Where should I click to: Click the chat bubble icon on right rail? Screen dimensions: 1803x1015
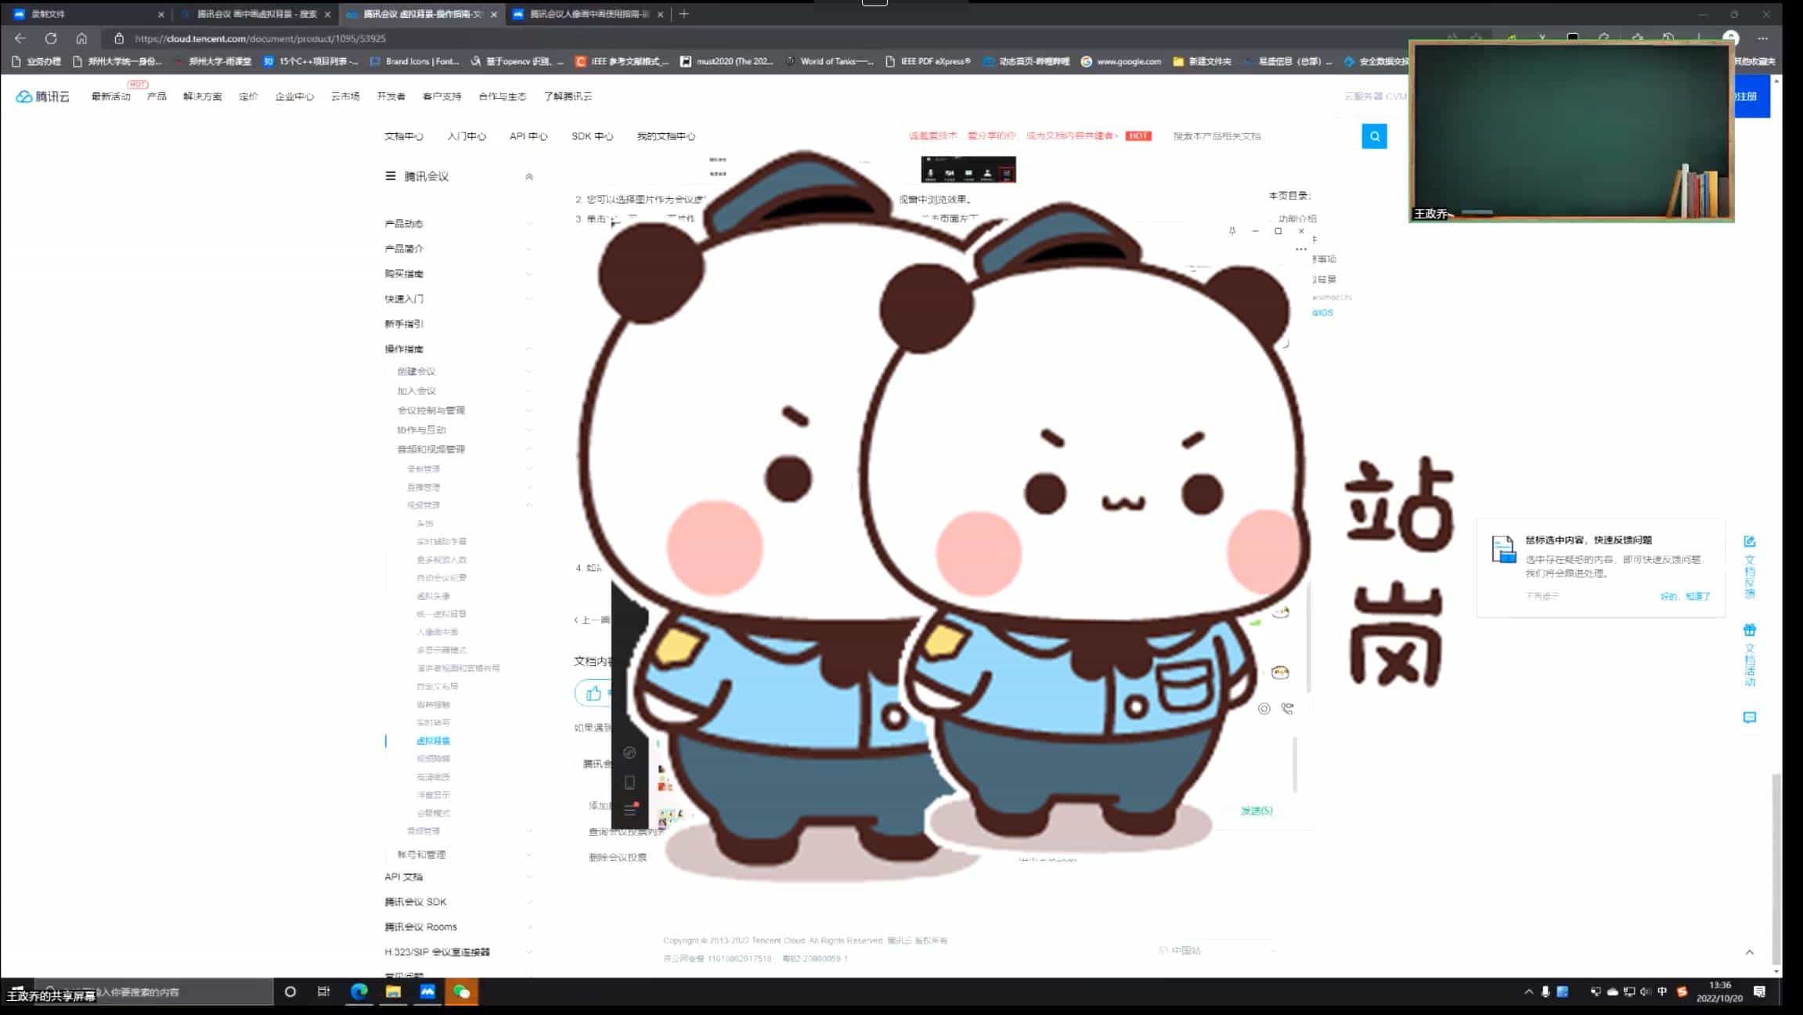[x=1750, y=717]
